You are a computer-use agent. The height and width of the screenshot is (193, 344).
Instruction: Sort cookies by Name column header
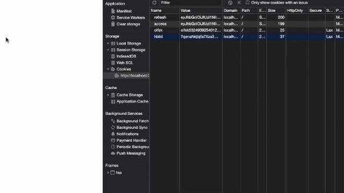pos(164,11)
